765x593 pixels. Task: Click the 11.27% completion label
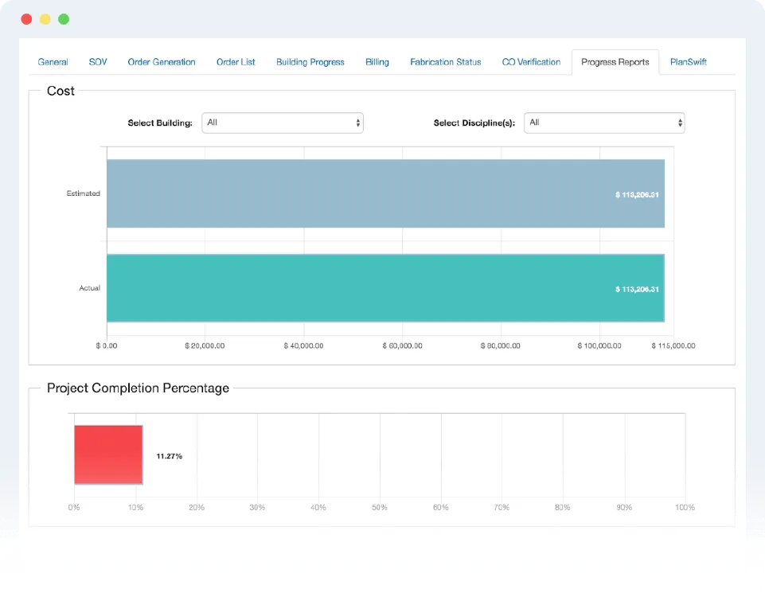[170, 456]
